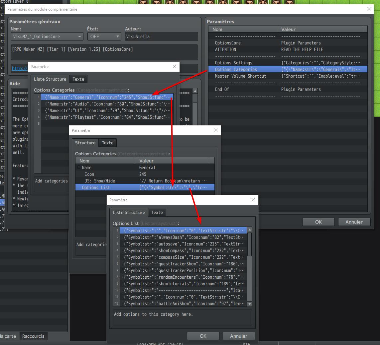380x345 pixels.
Task: Select the Playtest category list row
Action: 107,117
